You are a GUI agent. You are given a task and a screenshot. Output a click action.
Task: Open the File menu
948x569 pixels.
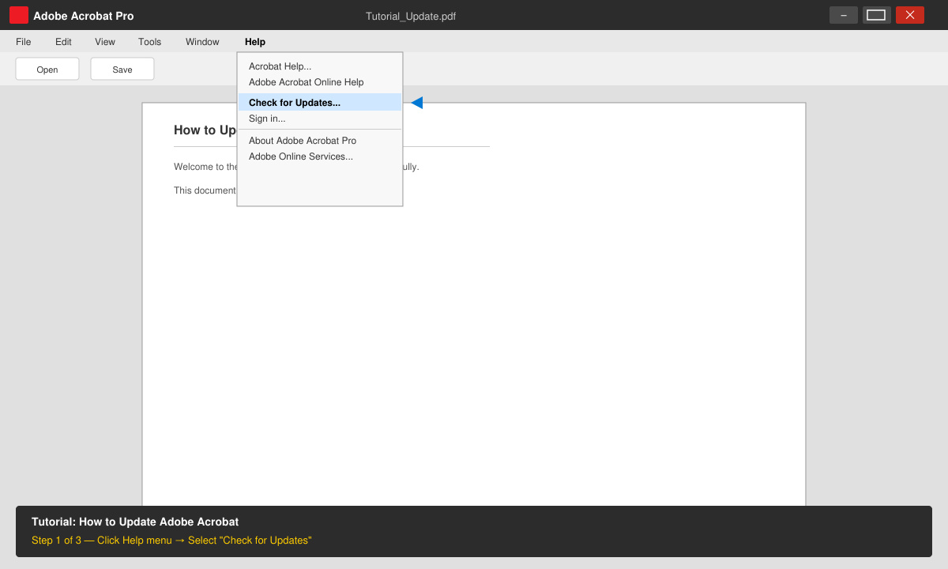24,42
